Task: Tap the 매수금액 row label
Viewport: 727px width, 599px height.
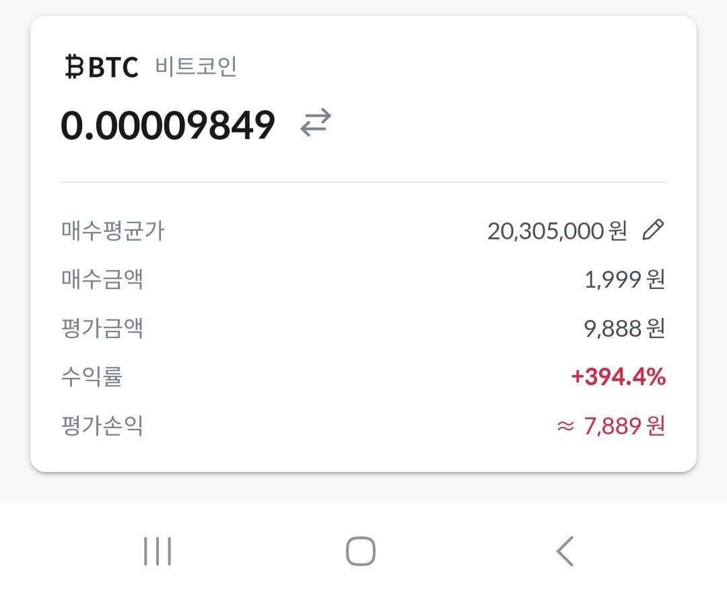Action: [102, 279]
